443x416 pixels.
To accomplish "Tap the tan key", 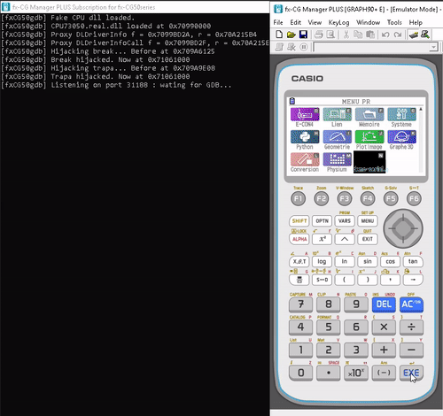I will pyautogui.click(x=413, y=261).
